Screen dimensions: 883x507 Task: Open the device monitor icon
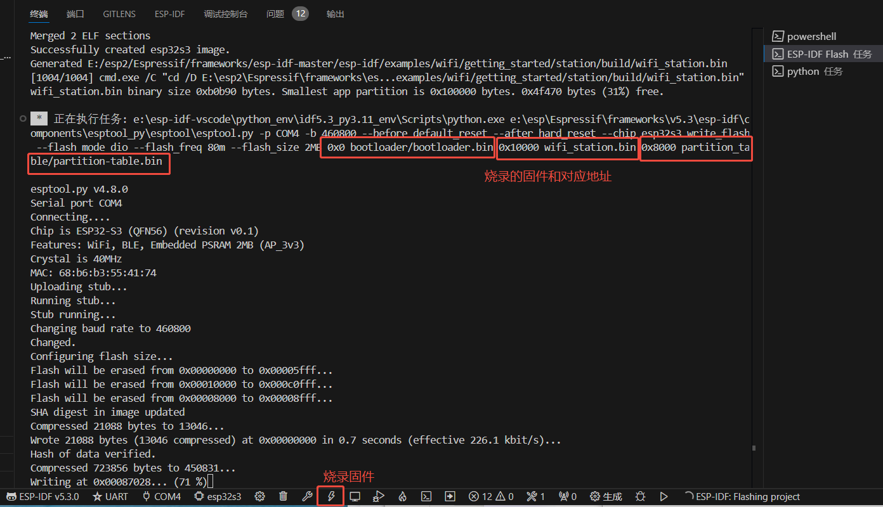355,496
